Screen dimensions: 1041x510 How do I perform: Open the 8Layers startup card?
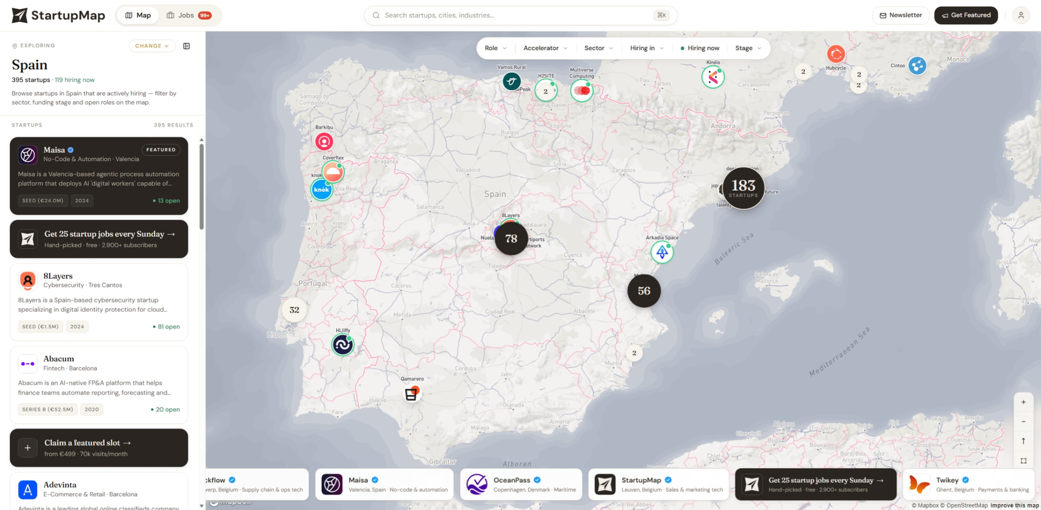point(99,302)
